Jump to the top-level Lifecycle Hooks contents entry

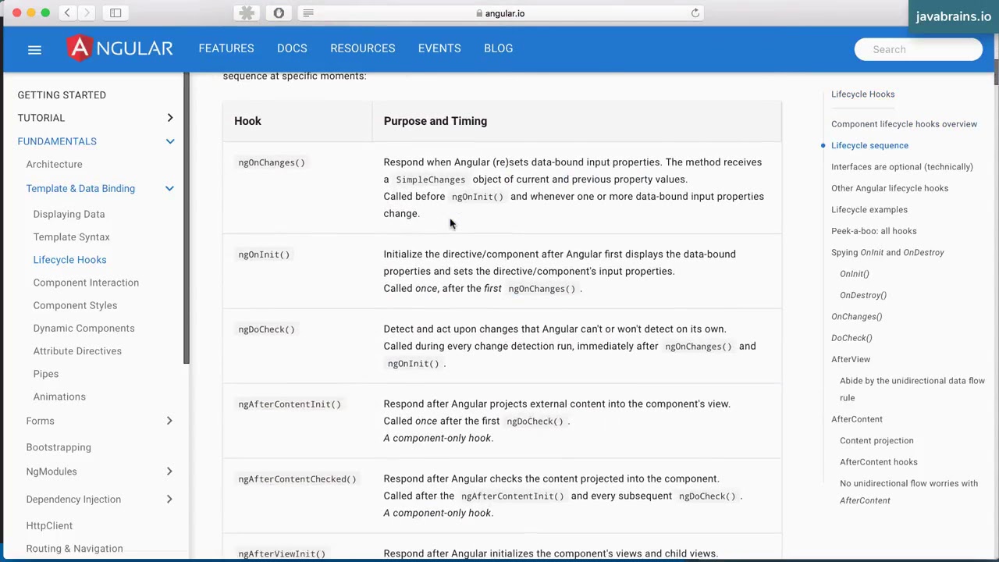(x=863, y=94)
